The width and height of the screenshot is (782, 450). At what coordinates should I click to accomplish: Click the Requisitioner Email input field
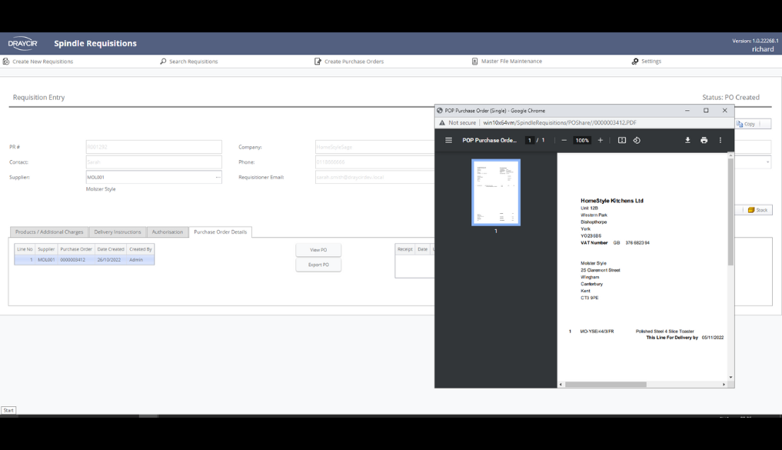[x=375, y=177]
